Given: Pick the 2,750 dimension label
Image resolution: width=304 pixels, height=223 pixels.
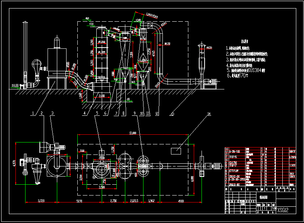Looking at the screenshot, I should 113,201.
